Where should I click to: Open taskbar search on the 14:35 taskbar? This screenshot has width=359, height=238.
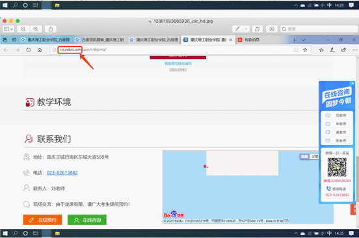(x=15, y=233)
